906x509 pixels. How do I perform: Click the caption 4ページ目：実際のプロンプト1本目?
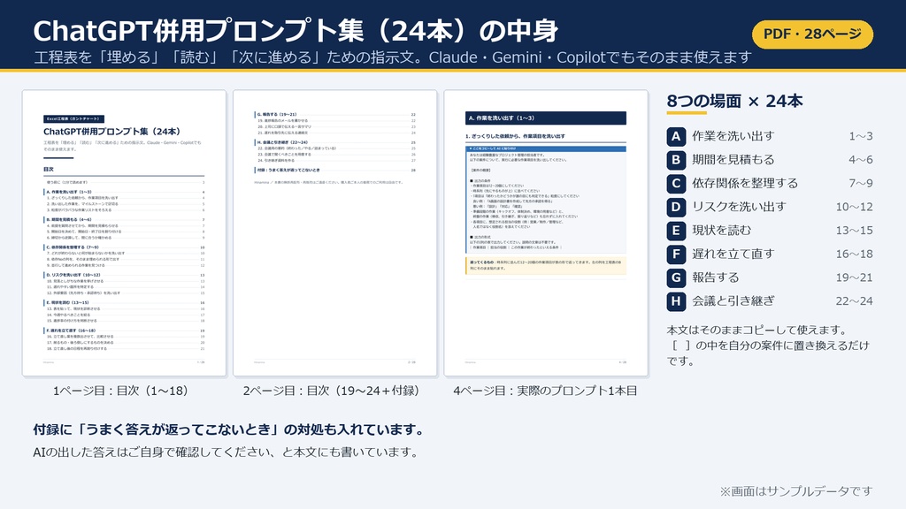click(545, 391)
